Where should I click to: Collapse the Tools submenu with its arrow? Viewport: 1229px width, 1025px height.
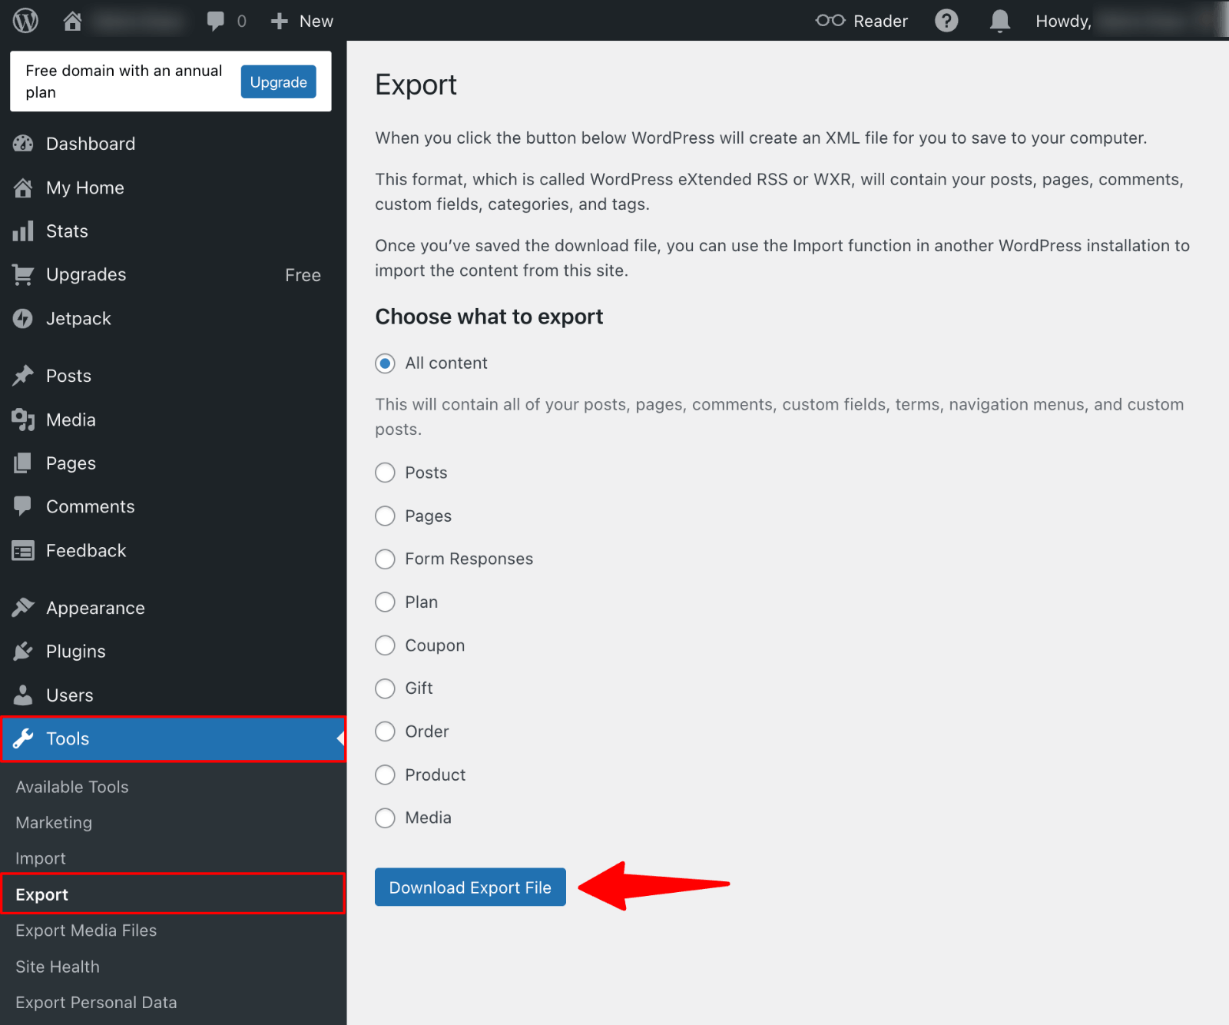(x=339, y=738)
